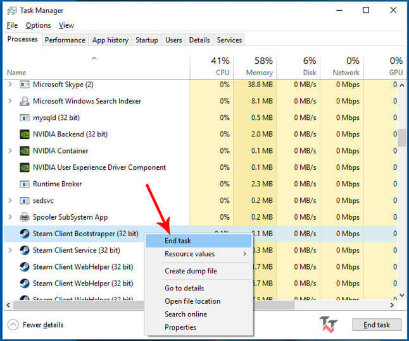Select Steam Client Bootstrapper (32 bit) text
This screenshot has height=341, width=409.
85,234
